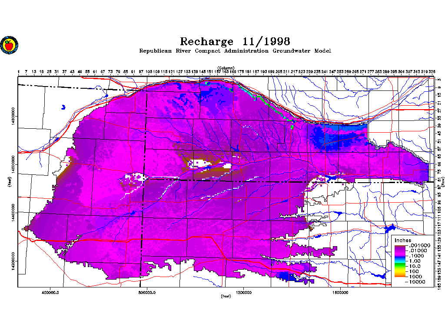This screenshot has height=334, width=445.
Task: Select the '1000' legend value
Action: pos(415,276)
